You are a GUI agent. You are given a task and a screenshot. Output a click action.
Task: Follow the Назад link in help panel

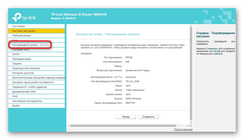[217, 51]
